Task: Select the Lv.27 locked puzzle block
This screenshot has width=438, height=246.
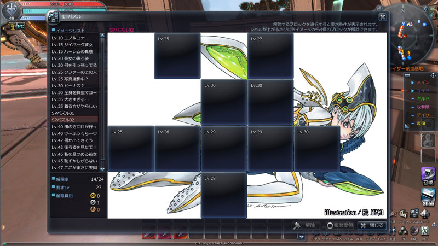Action: (x=270, y=56)
